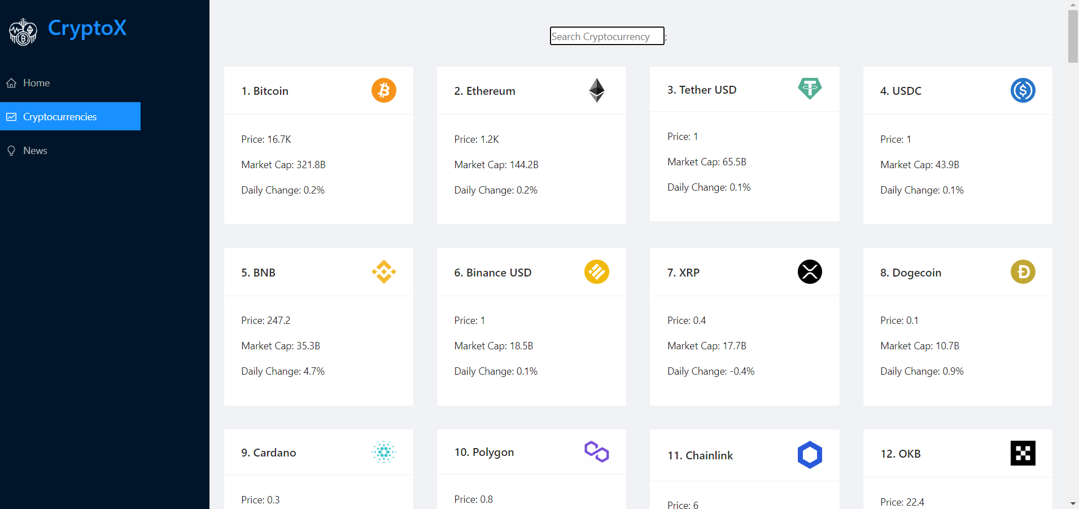Click Tether USD's Daily Change: 0.1% text
This screenshot has width=1079, height=509.
[709, 187]
